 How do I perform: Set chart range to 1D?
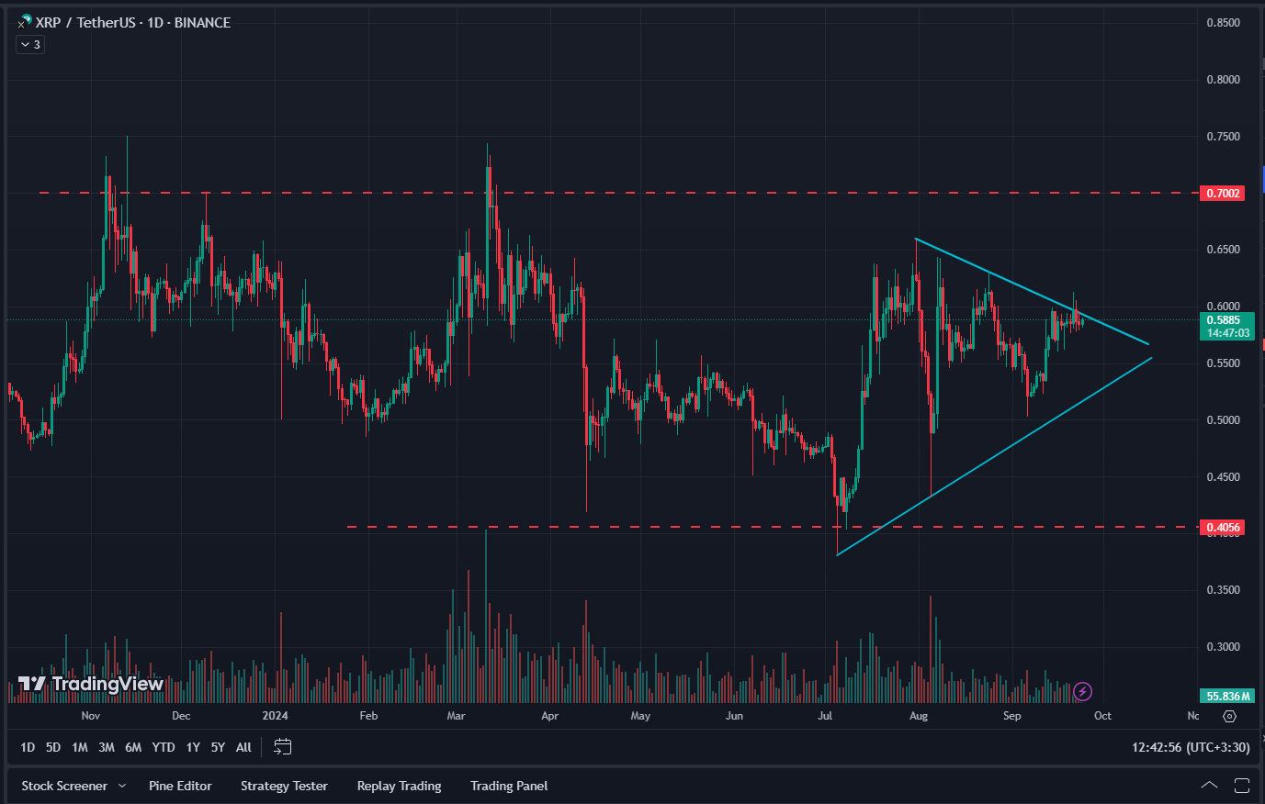pos(28,747)
